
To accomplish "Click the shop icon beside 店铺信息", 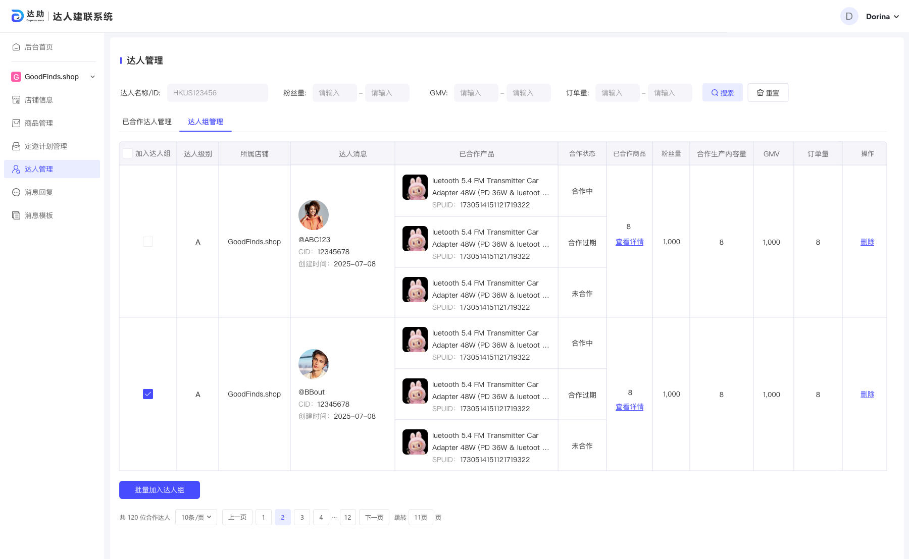I will click(x=16, y=100).
